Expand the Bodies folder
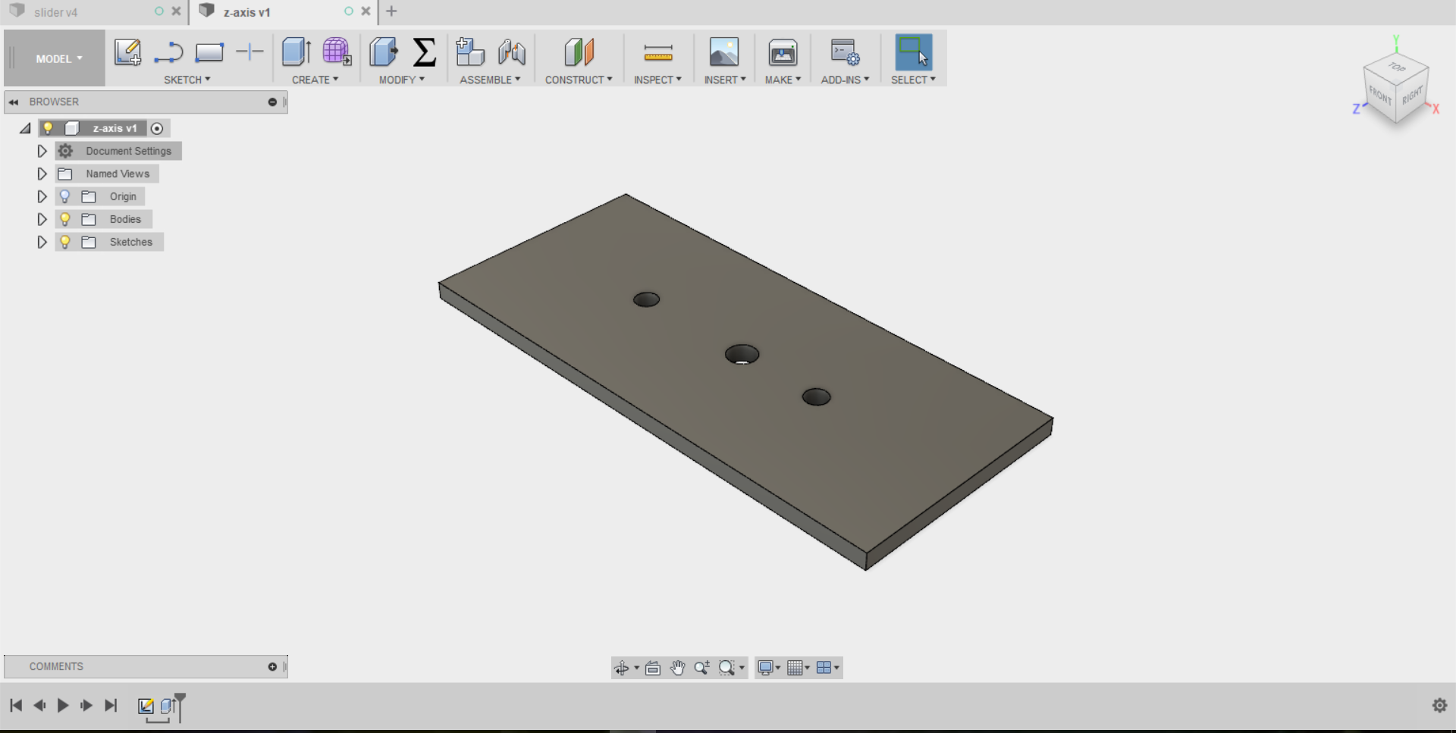 click(x=42, y=219)
